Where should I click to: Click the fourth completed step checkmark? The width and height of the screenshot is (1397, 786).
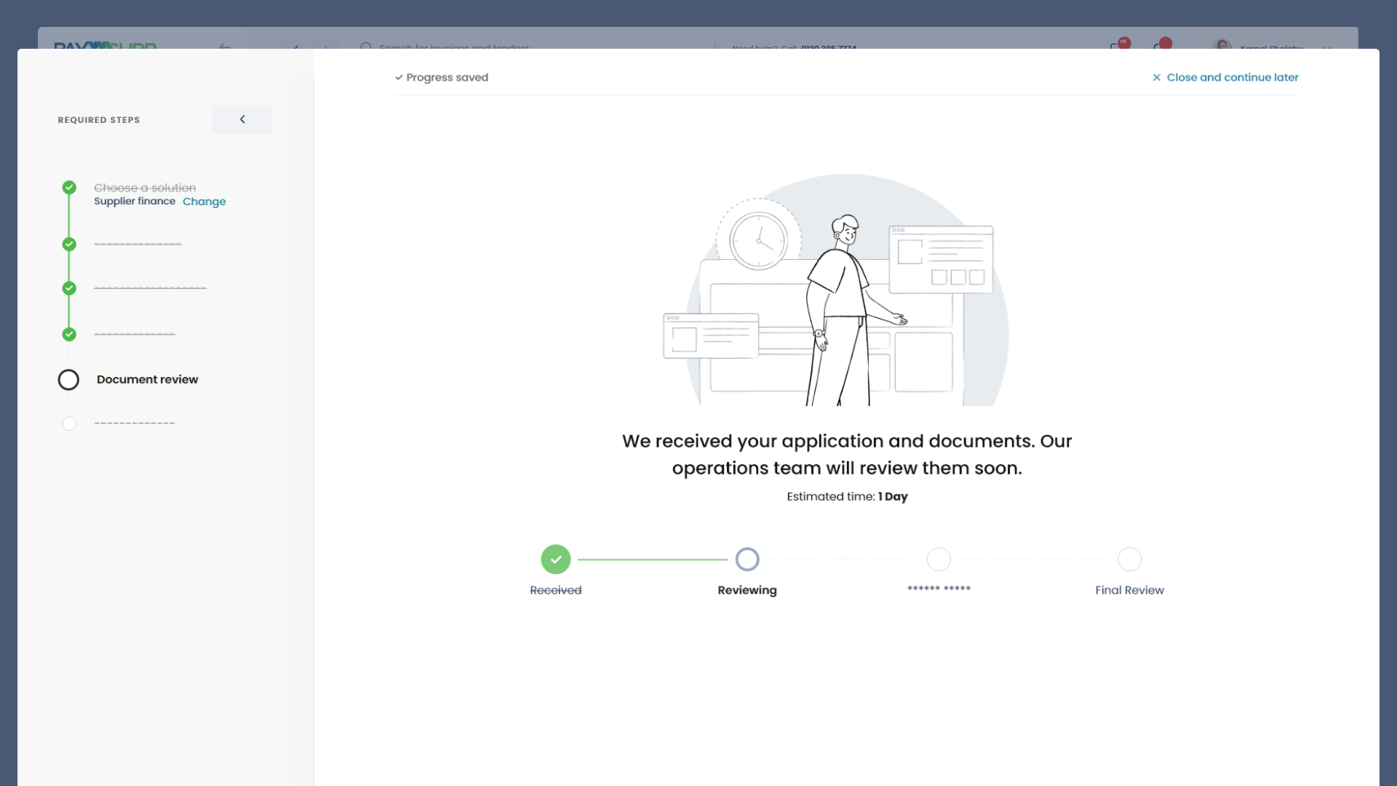pyautogui.click(x=69, y=334)
